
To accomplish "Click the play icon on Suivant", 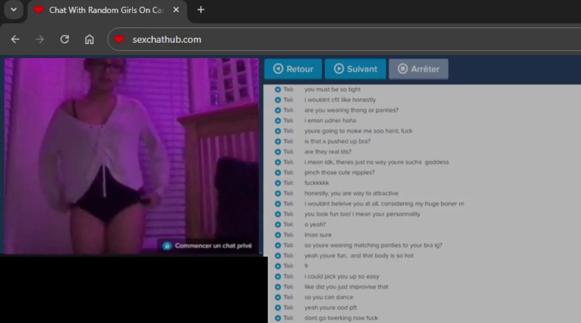I will pyautogui.click(x=339, y=69).
